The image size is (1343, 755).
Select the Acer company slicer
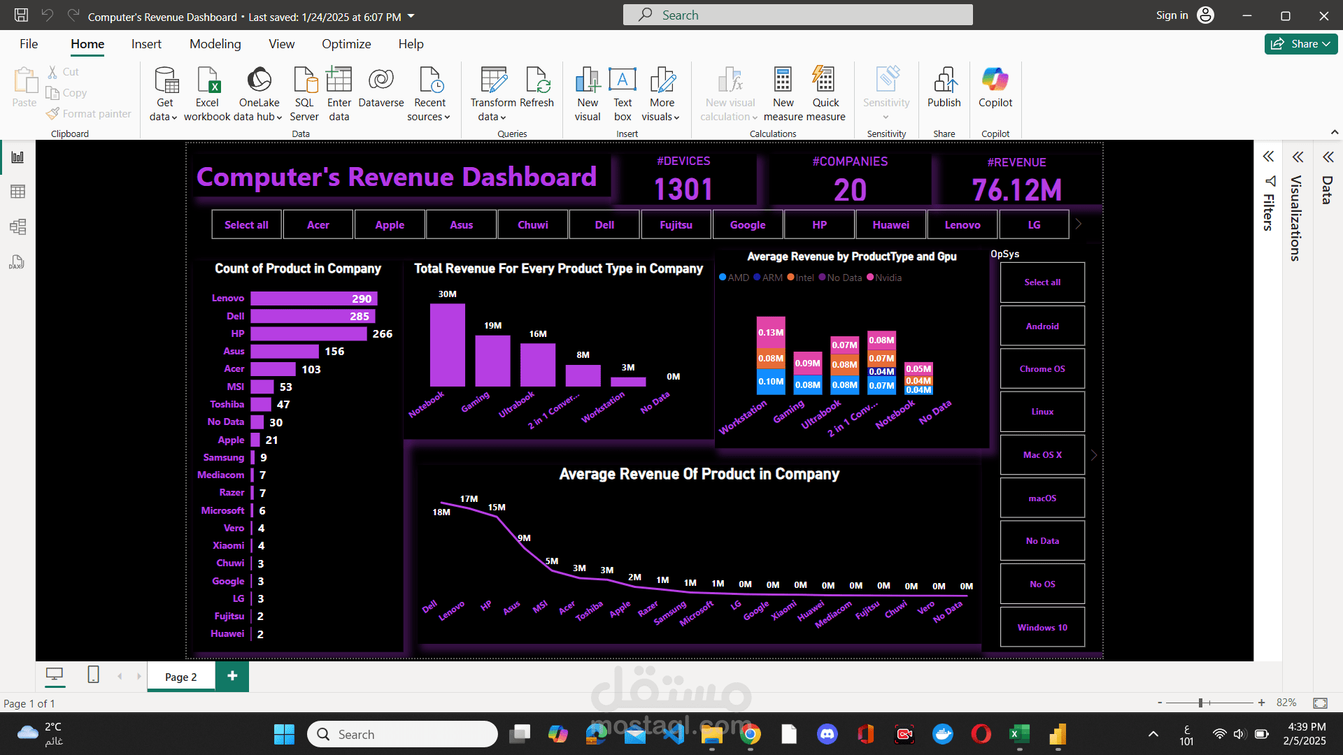[x=318, y=224]
